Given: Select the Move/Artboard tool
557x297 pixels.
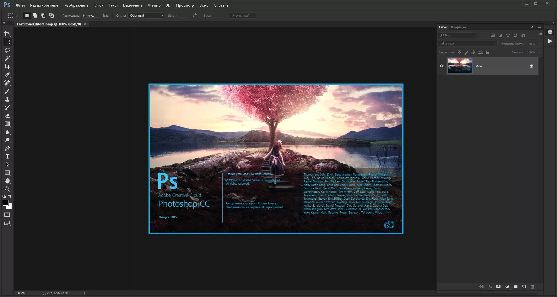Looking at the screenshot, I should pos(7,34).
